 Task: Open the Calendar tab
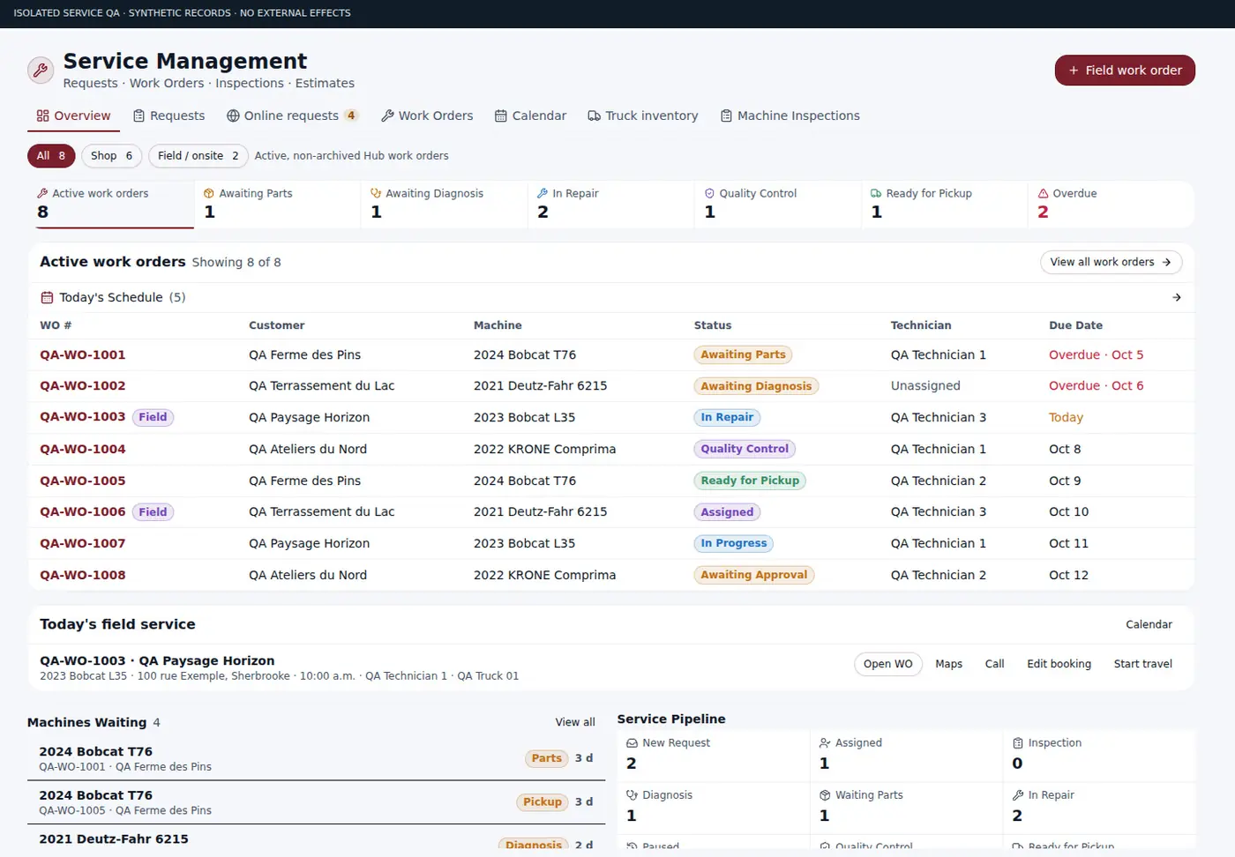pyautogui.click(x=530, y=116)
